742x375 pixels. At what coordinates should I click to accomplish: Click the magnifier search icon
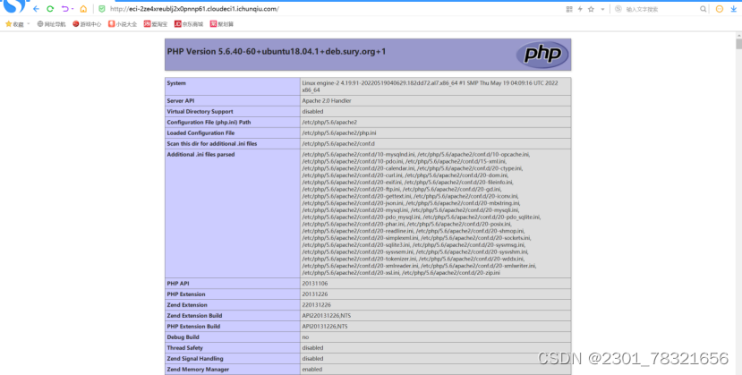point(704,9)
